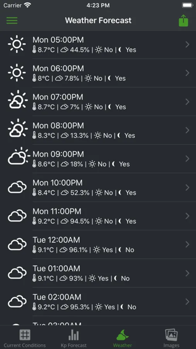Tap the sunny icon for Mon 06:00PM
Screen dimensions: 196x349
click(x=17, y=73)
